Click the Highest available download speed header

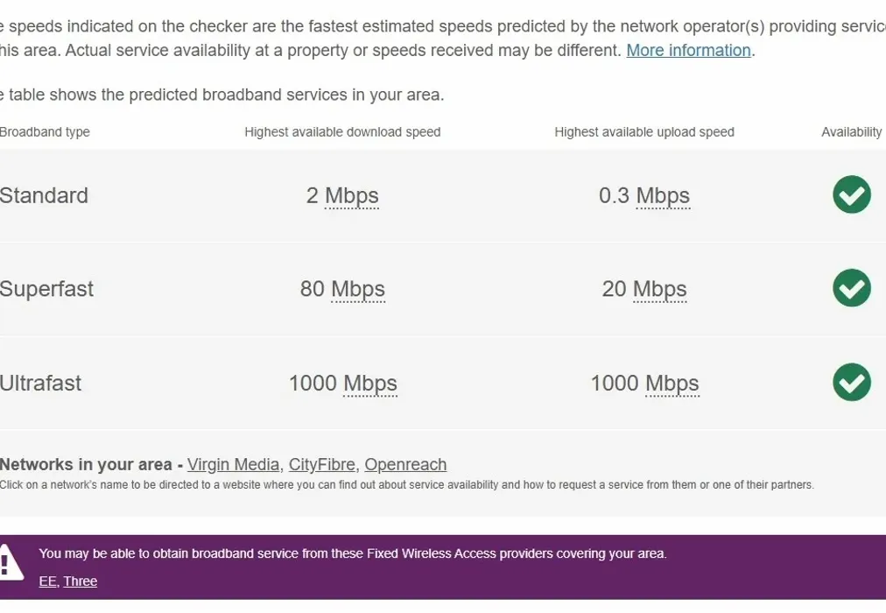point(342,131)
